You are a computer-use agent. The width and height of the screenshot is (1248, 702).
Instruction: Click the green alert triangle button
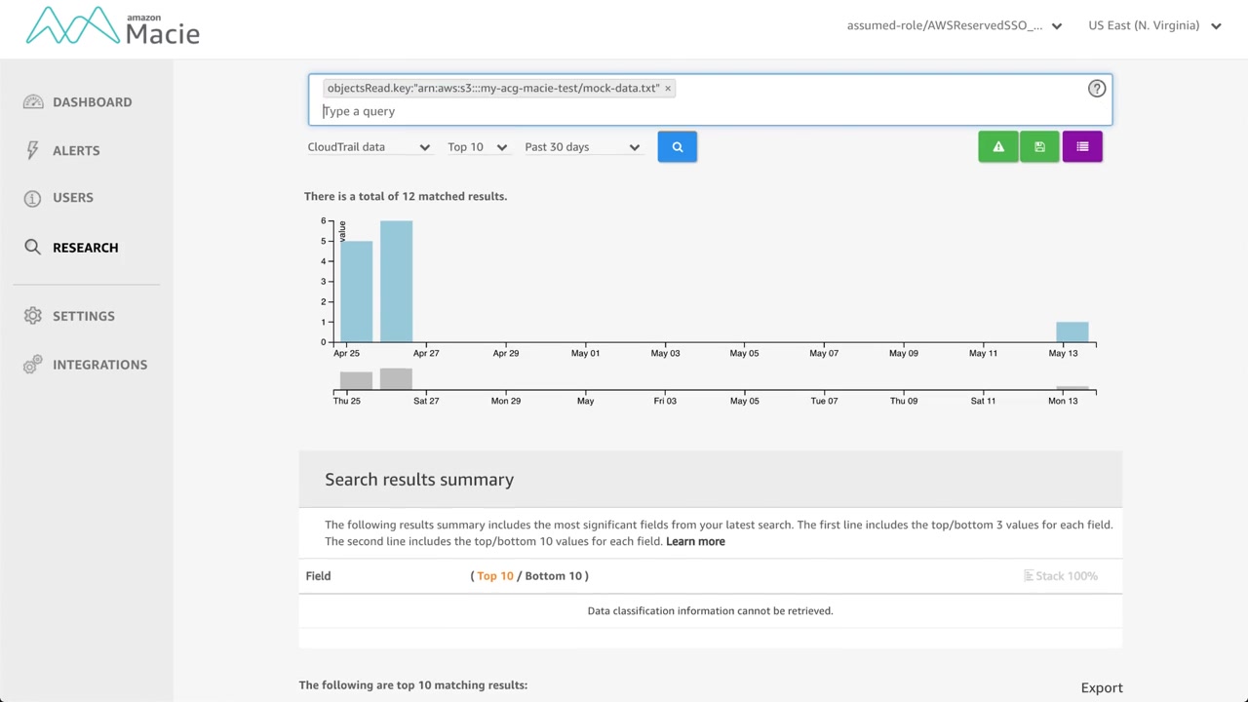997,147
